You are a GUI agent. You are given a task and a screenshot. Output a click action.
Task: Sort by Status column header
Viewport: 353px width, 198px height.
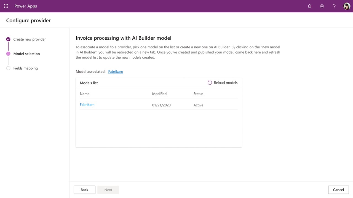(198, 94)
